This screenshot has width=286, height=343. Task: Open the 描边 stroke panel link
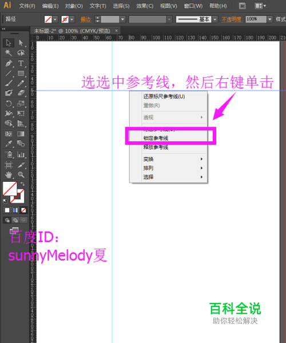(86, 19)
